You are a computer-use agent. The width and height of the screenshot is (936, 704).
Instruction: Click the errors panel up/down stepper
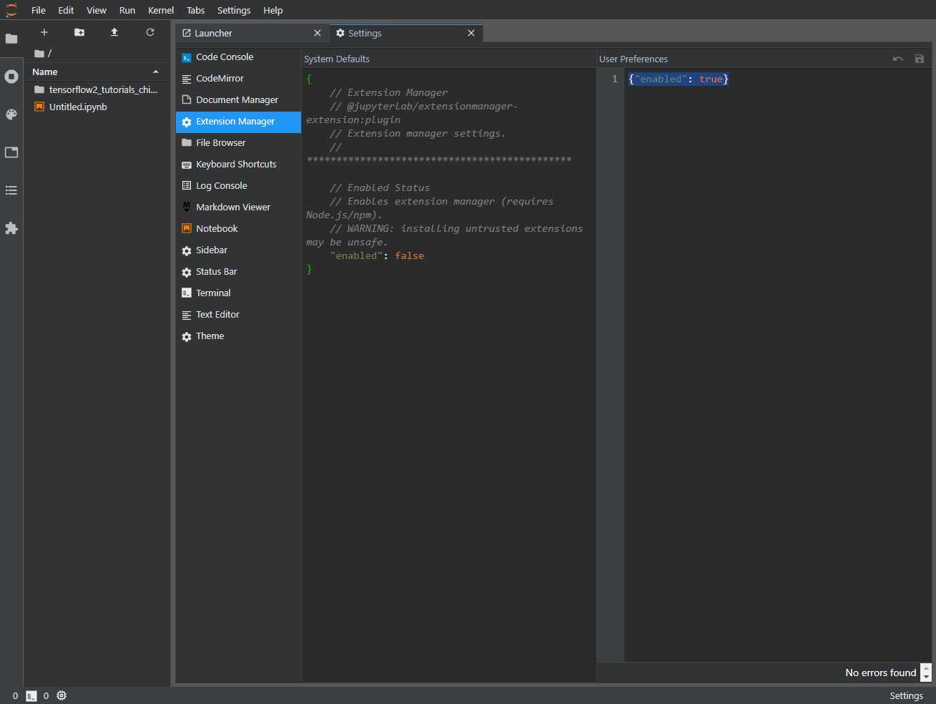pos(926,673)
